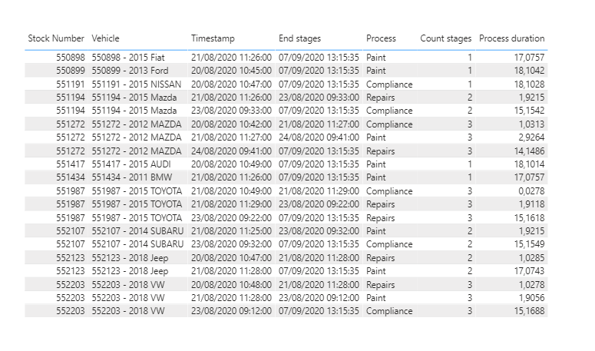Image resolution: width=595 pixels, height=351 pixels.
Task: Sort by Process column header
Action: 381,38
